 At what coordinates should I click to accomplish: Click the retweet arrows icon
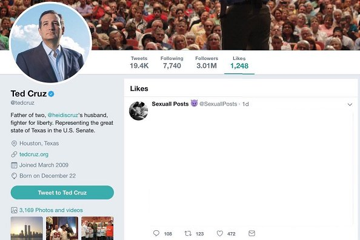[188, 233]
